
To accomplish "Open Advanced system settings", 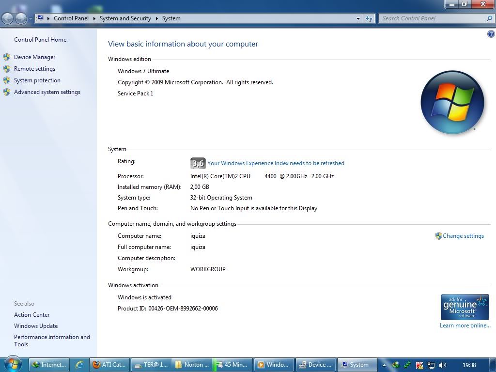I will click(x=47, y=92).
